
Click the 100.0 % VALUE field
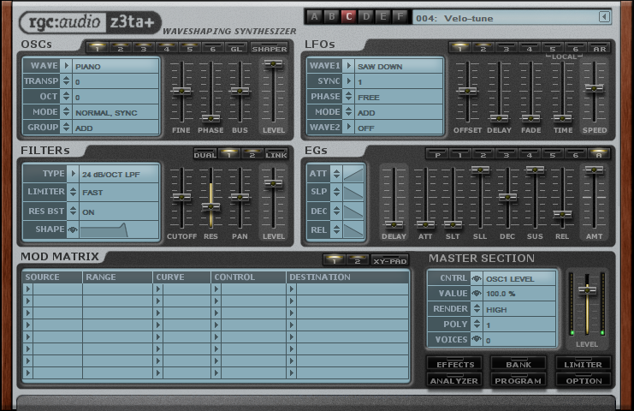[x=519, y=294]
